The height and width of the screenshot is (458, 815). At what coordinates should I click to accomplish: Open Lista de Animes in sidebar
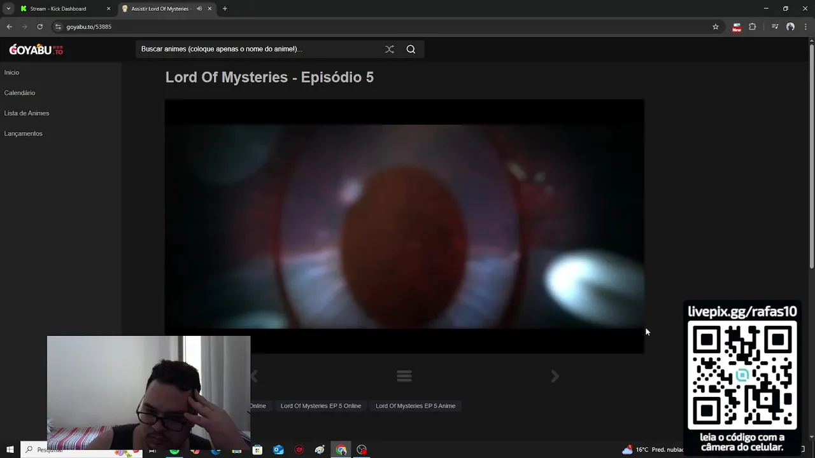27,113
